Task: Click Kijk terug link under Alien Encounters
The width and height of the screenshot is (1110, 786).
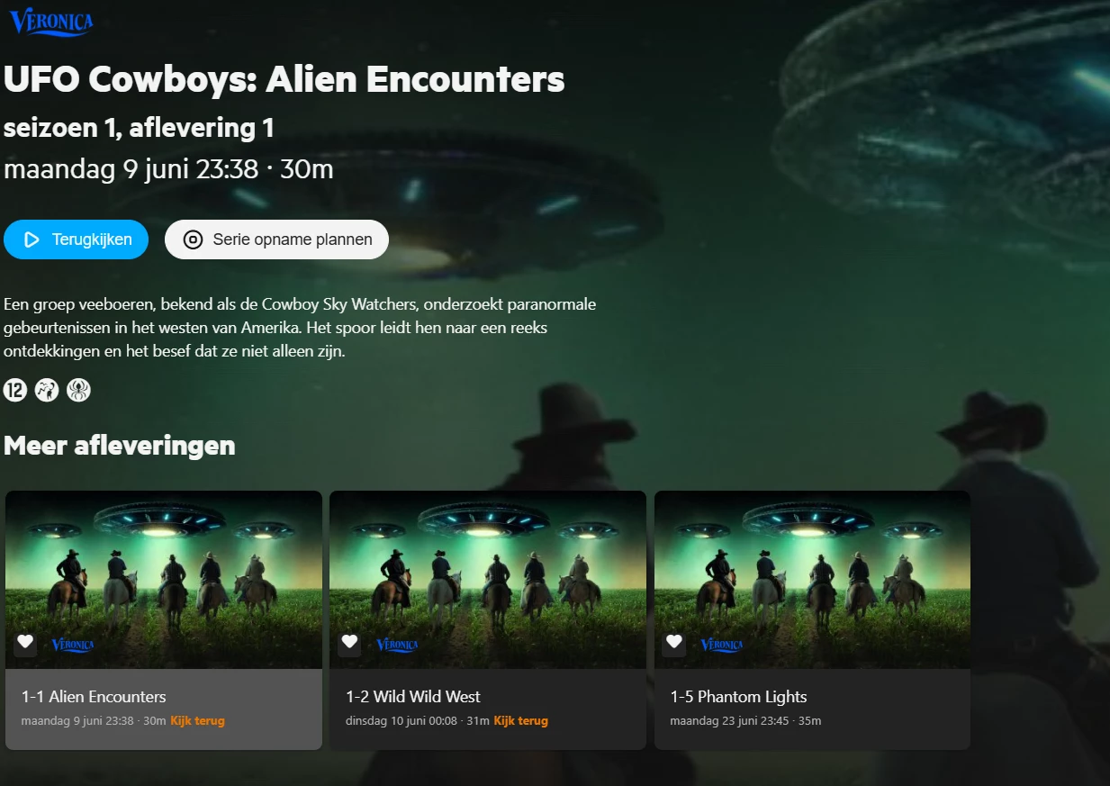Action: click(x=197, y=721)
